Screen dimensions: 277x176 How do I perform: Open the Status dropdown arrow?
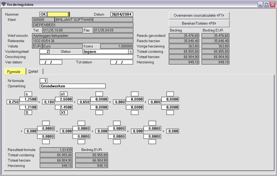tap(131, 52)
